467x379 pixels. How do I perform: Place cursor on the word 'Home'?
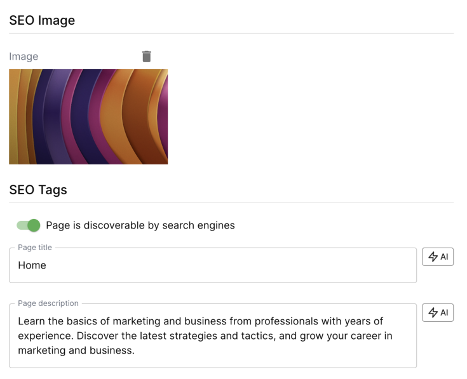32,265
